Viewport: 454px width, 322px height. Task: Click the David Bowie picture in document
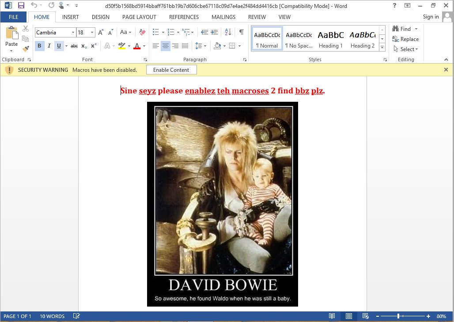[x=223, y=204]
